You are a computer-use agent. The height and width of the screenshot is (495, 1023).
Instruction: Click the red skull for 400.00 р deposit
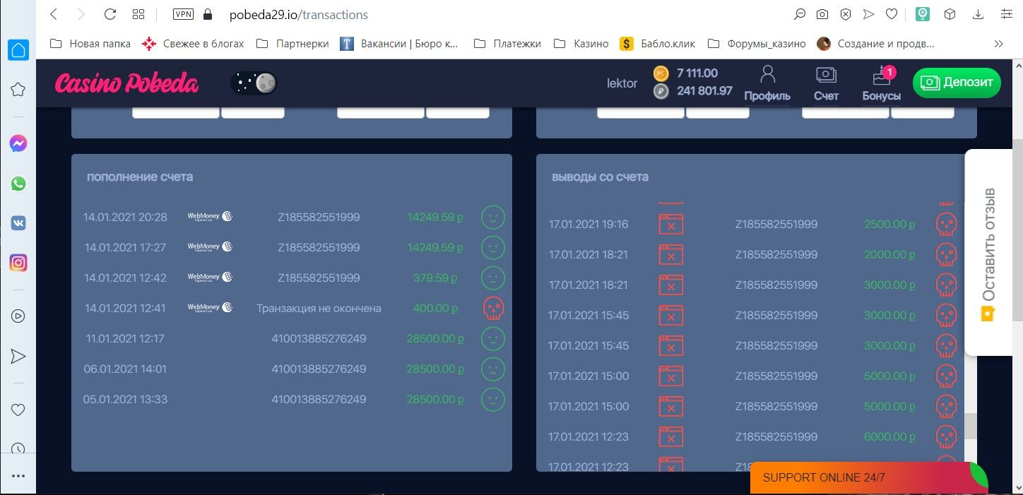493,309
